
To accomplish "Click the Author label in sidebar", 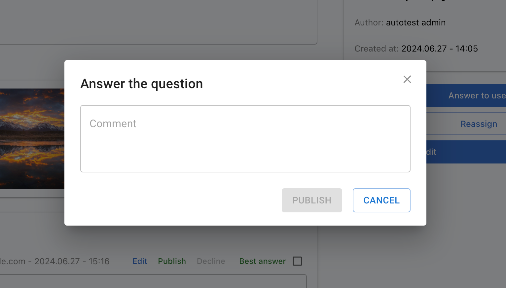I will pyautogui.click(x=369, y=22).
